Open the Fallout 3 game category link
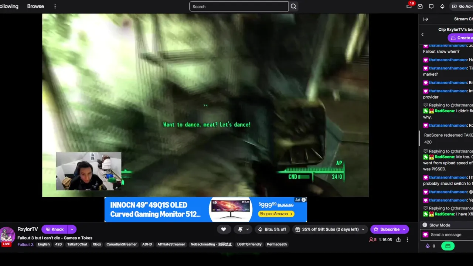The width and height of the screenshot is (473, 266). click(25, 245)
